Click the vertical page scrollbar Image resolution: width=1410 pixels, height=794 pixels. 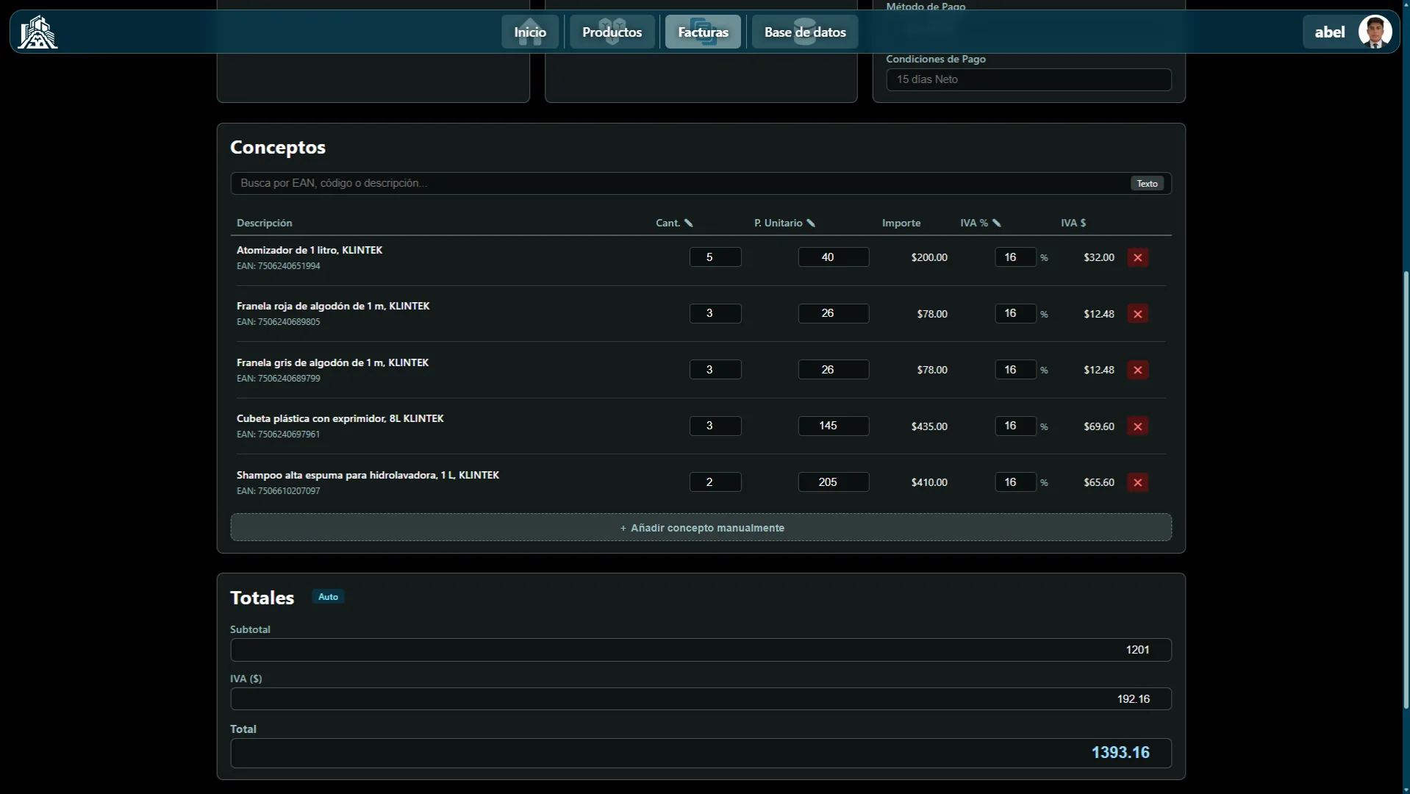click(1406, 490)
